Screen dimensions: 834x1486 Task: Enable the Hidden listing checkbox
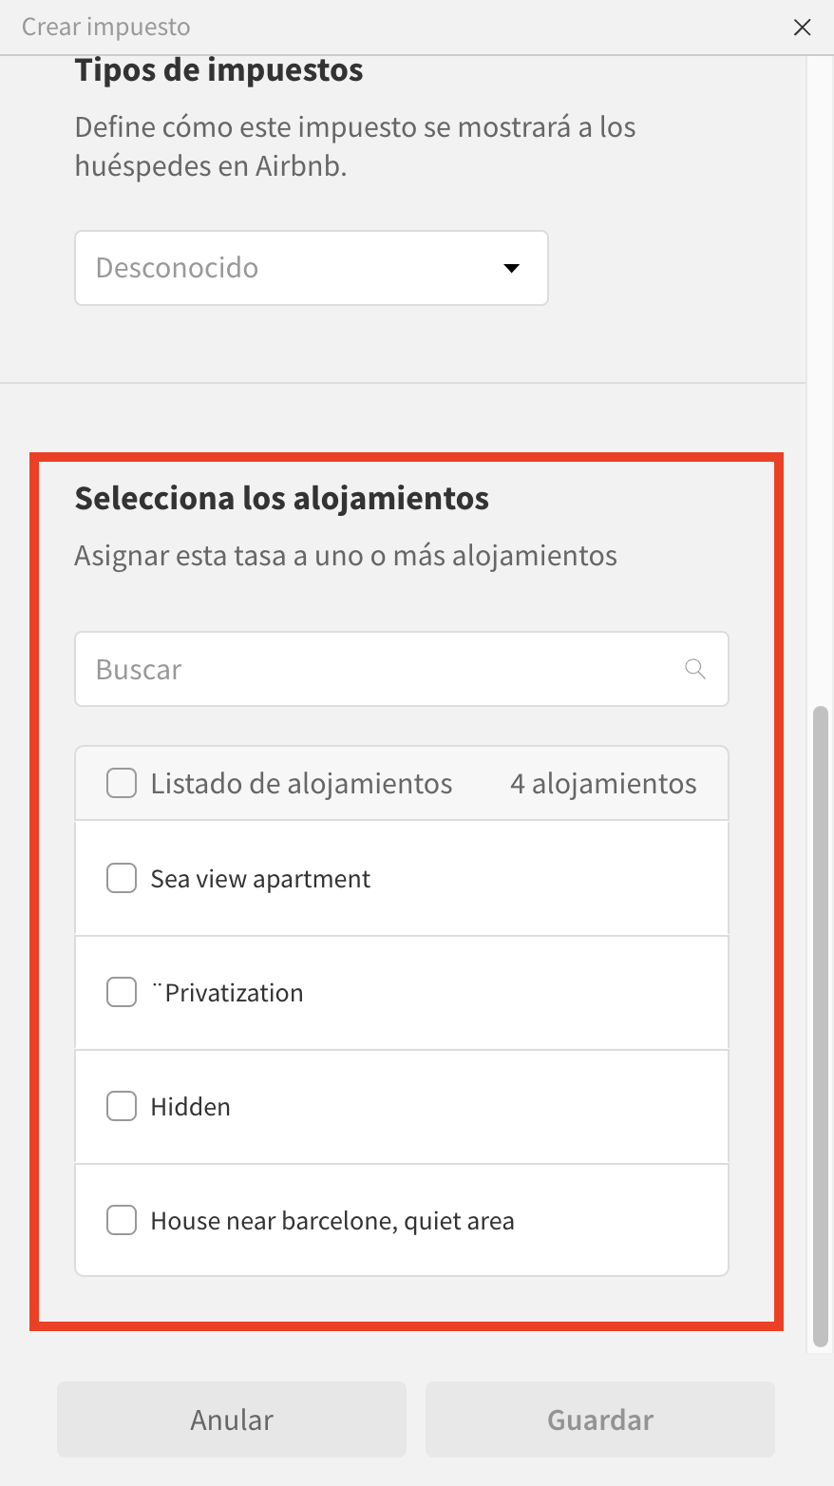coord(122,1107)
